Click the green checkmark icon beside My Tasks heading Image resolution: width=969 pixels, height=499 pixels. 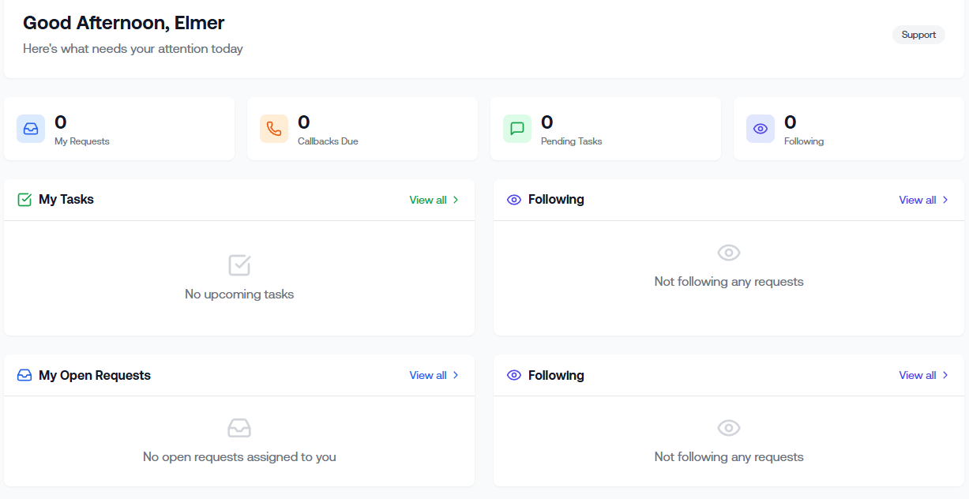[24, 200]
